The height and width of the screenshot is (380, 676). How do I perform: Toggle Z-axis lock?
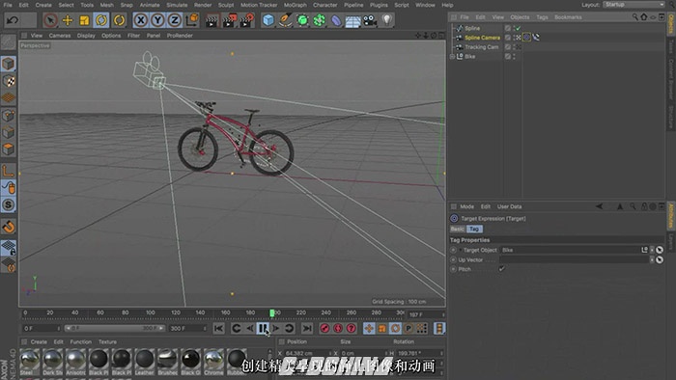coord(174,20)
